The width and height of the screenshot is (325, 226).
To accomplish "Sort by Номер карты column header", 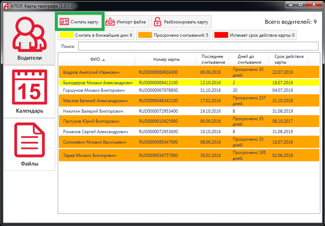I will [166, 59].
